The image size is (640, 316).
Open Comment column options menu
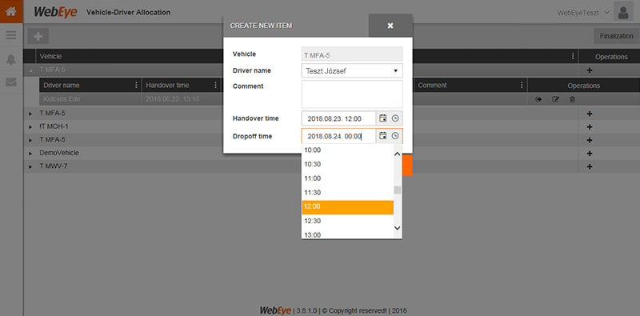click(522, 86)
